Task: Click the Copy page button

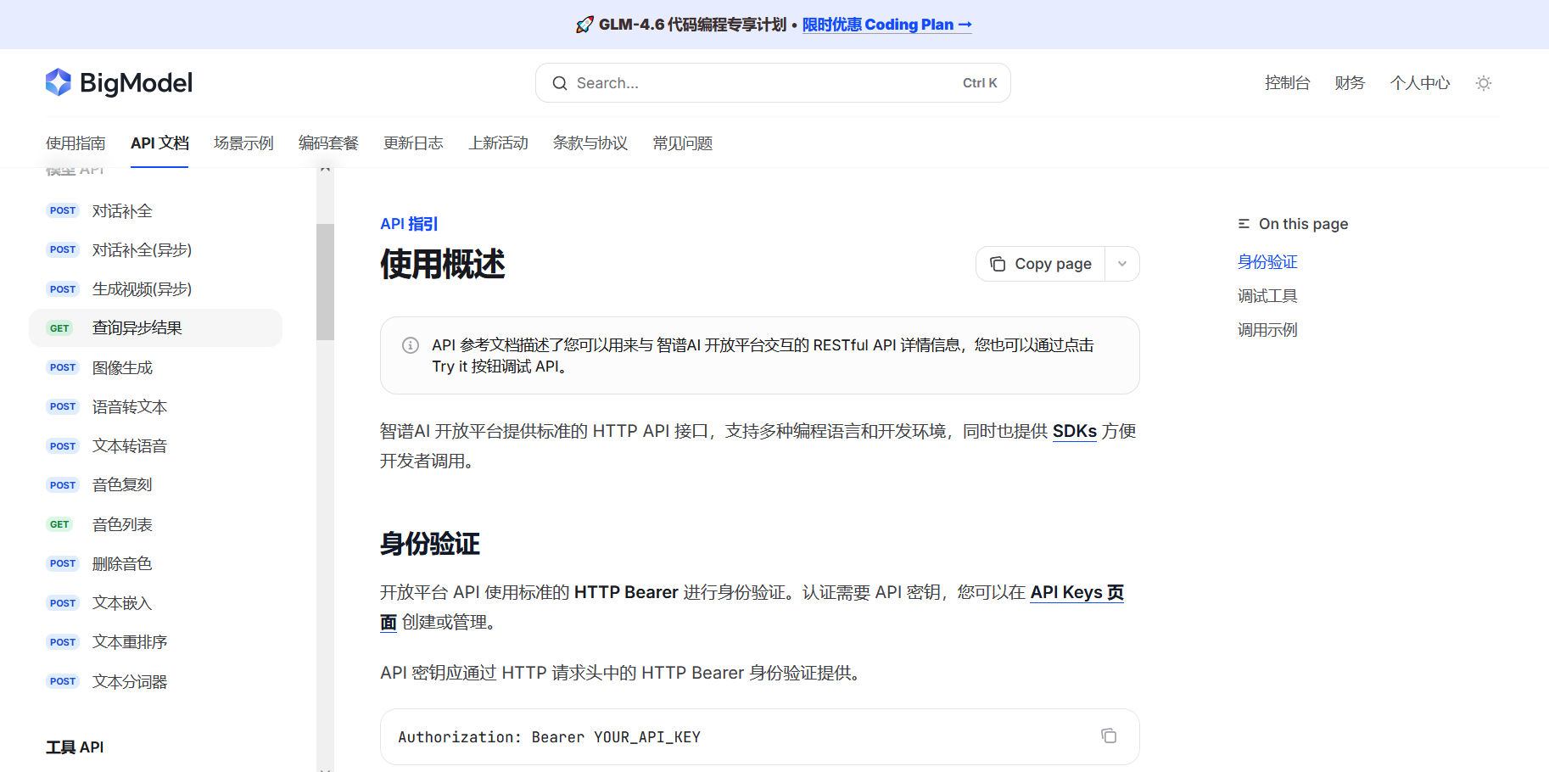Action: [x=1041, y=264]
